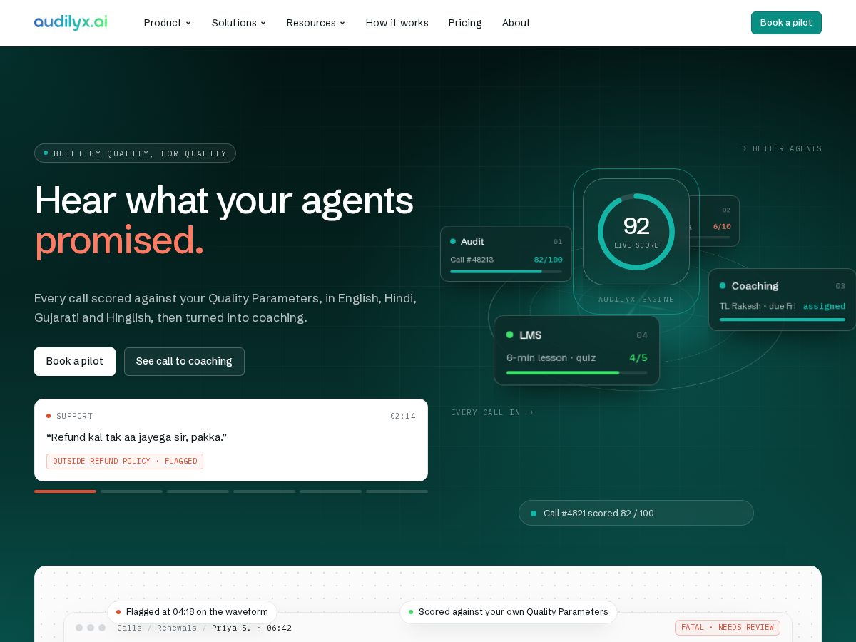This screenshot has width=856, height=642.
Task: Click the Better Agents label
Action: tap(780, 148)
